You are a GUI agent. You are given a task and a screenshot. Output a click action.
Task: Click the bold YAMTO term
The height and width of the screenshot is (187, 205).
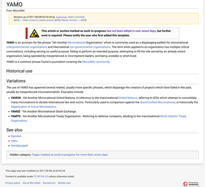point(16,116)
